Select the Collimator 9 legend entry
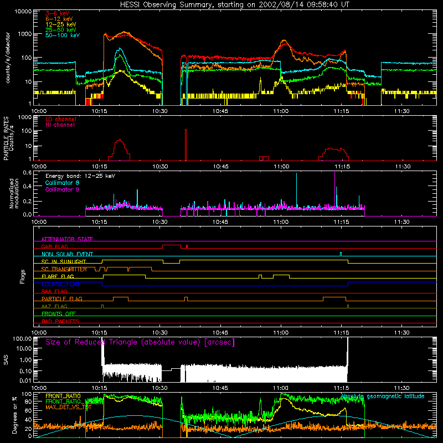The width and height of the screenshot is (443, 443). pyautogui.click(x=62, y=189)
